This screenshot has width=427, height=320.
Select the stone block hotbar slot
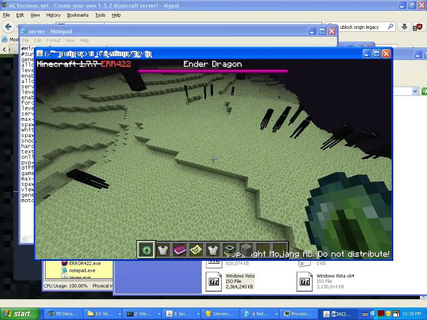[x=246, y=250]
